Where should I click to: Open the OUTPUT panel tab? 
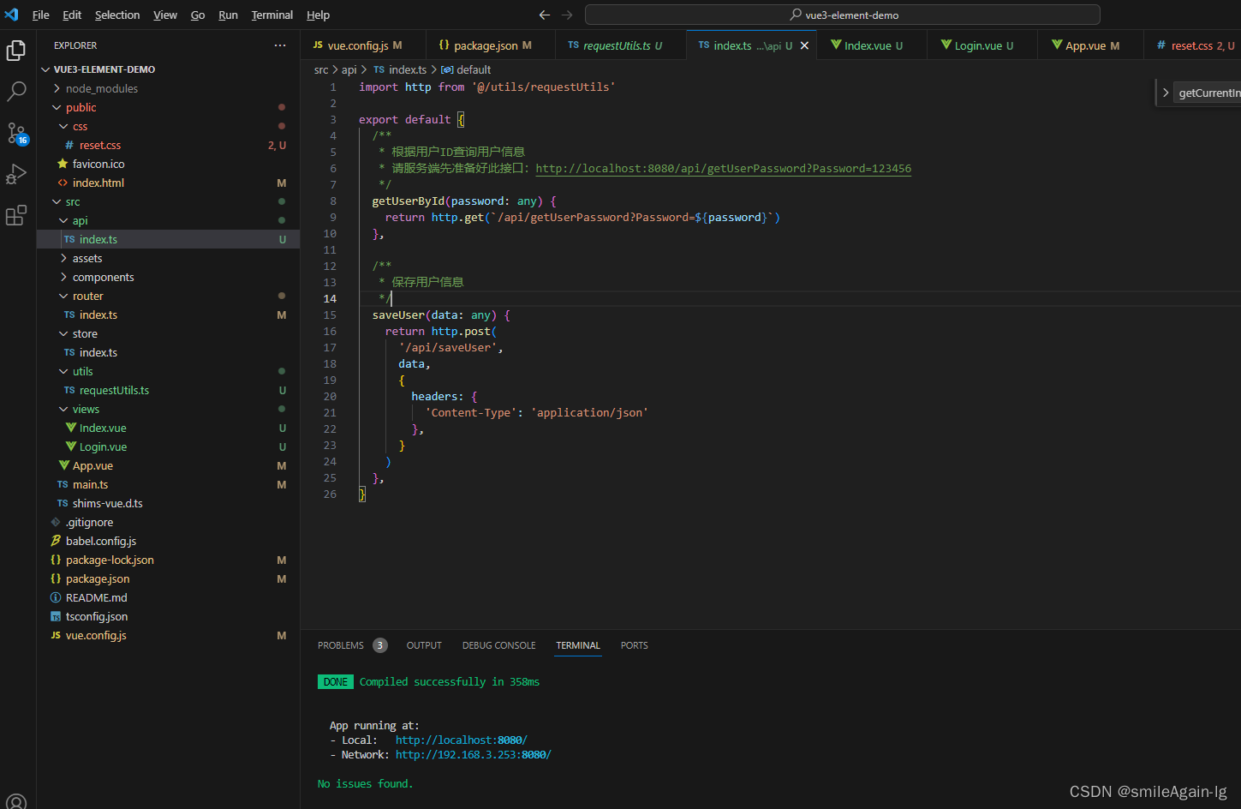point(424,645)
